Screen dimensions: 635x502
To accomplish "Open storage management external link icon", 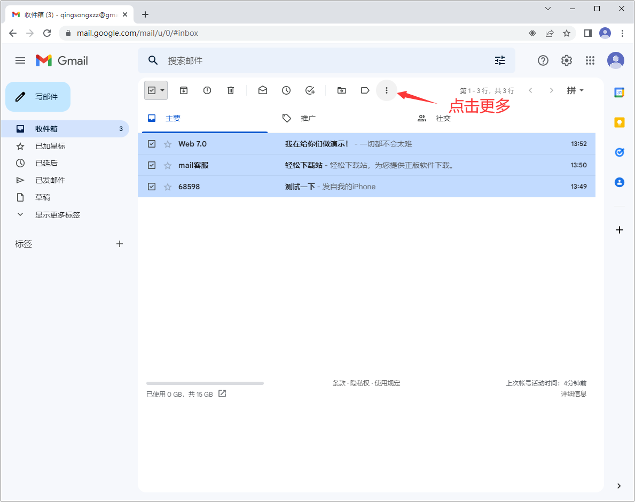I will click(x=222, y=393).
